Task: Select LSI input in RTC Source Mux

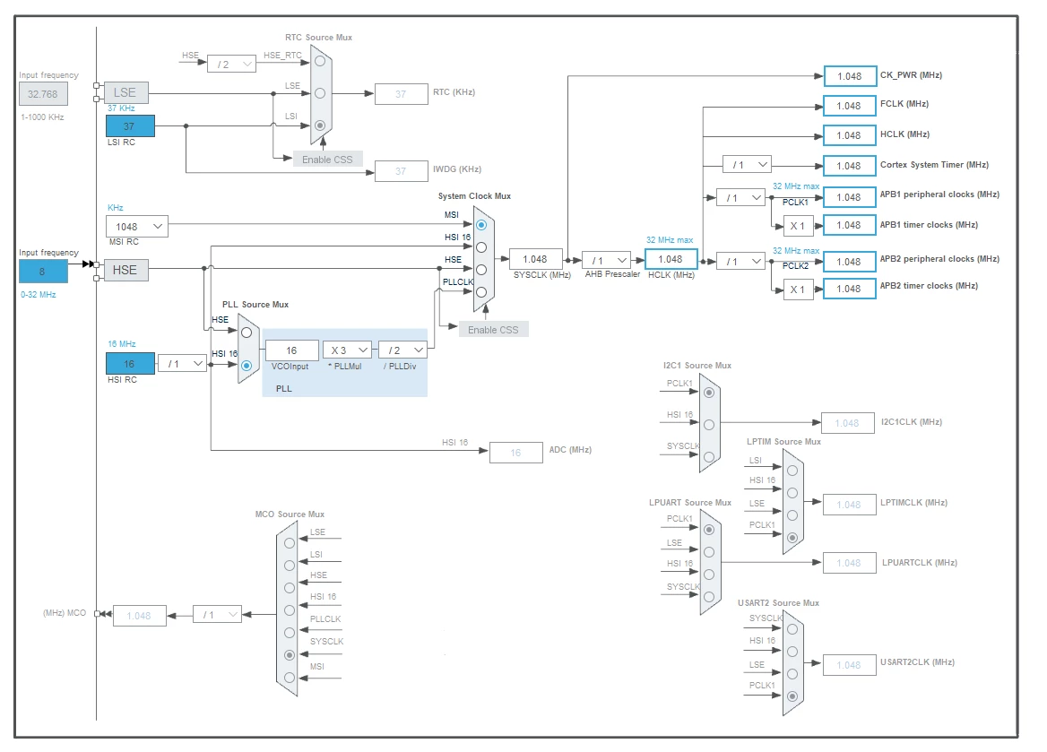Action: click(320, 125)
